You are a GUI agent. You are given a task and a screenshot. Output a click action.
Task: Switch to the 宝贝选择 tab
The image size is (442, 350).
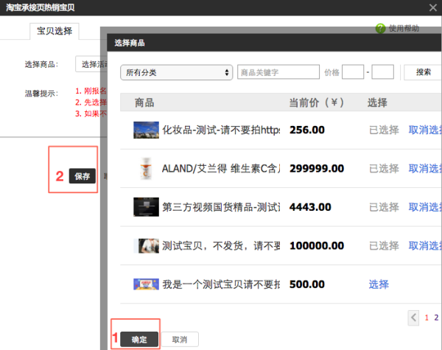pyautogui.click(x=55, y=32)
